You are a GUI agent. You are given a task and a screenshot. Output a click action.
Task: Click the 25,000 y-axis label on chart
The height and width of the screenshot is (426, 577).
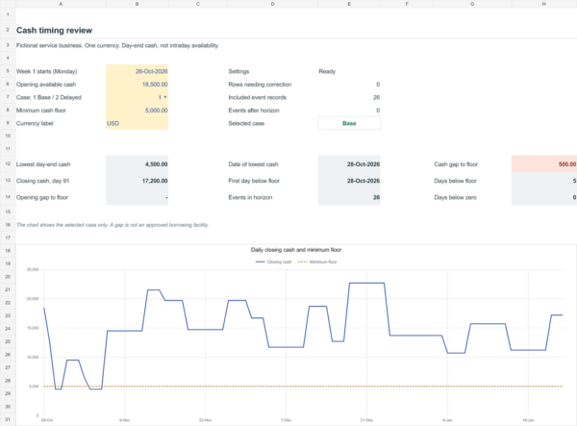pos(33,269)
